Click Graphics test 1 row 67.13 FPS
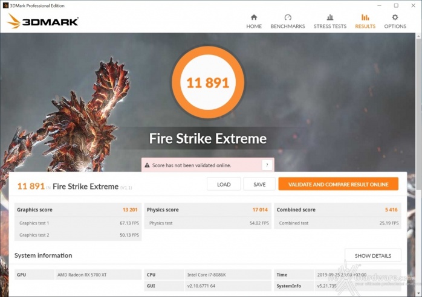 point(78,223)
